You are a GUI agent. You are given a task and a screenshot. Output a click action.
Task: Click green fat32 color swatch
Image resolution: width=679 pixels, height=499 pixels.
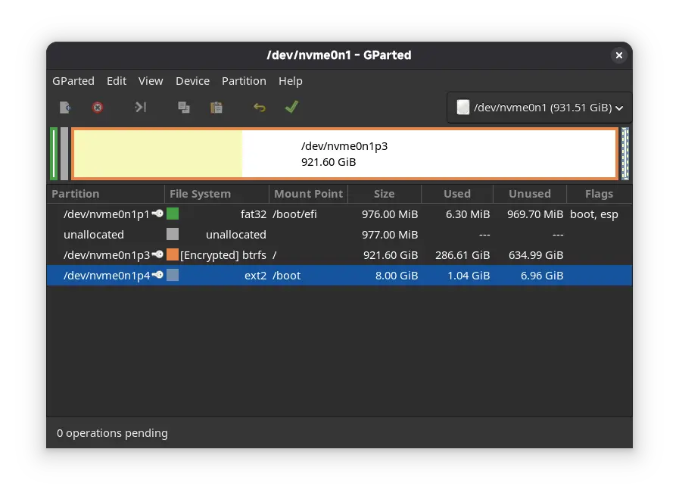tap(173, 214)
